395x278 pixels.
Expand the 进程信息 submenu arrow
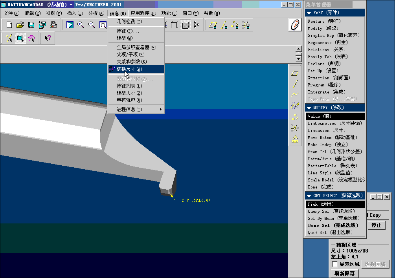click(x=160, y=110)
